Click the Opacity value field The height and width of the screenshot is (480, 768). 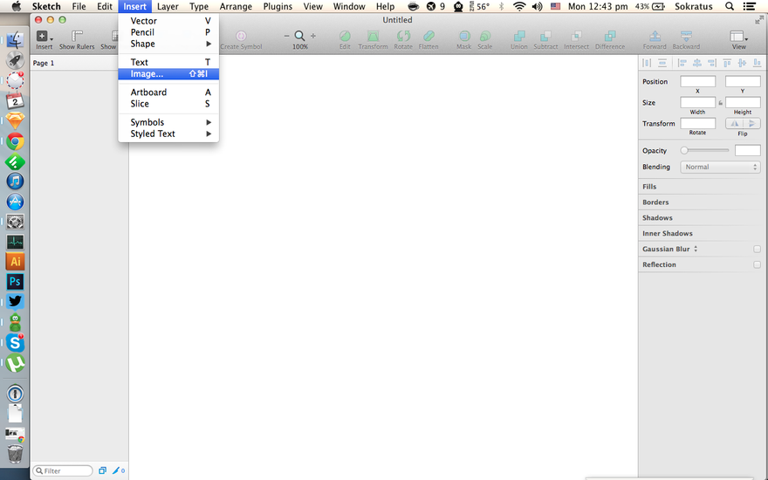(747, 150)
